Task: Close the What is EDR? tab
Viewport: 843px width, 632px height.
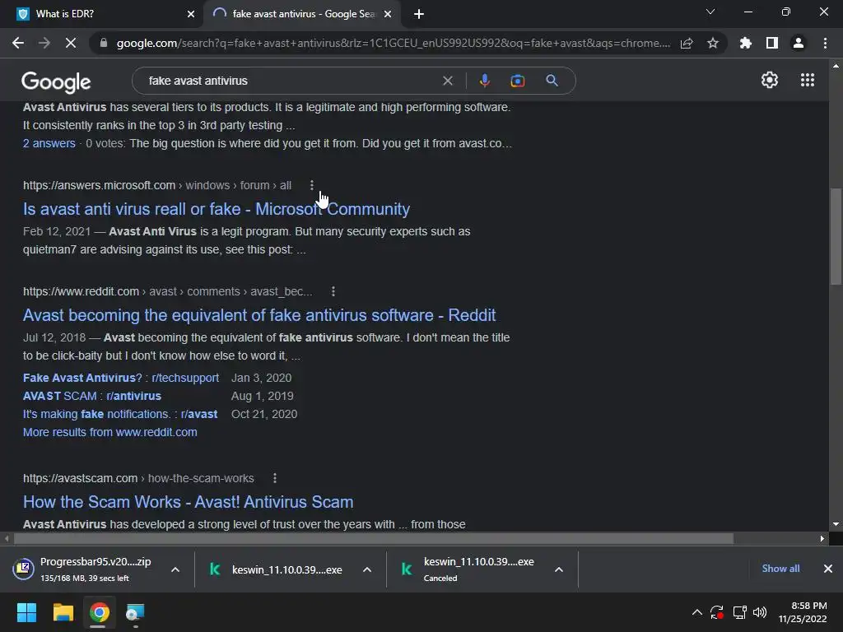Action: point(191,14)
